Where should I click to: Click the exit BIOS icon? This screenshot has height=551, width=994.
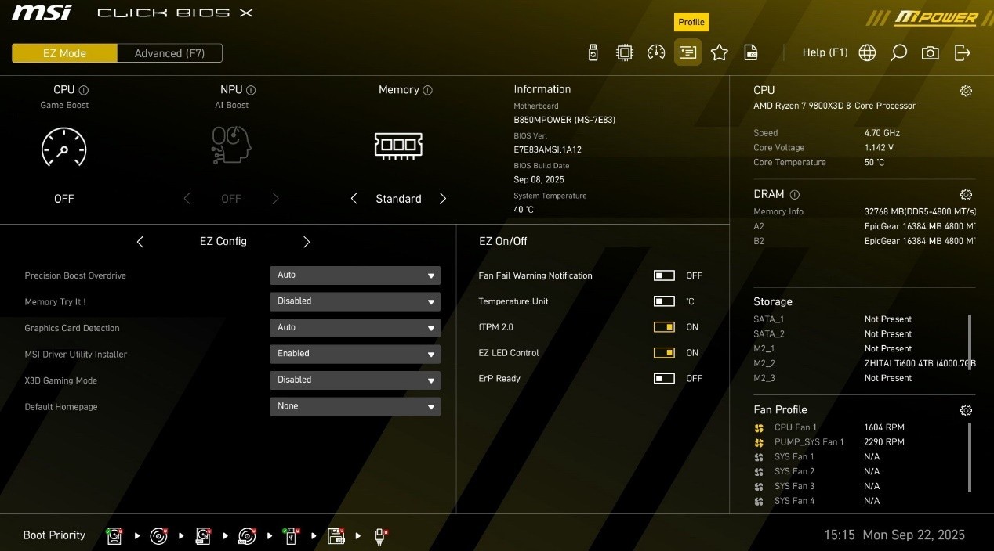pos(963,52)
